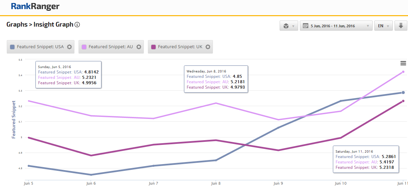Viewport: 408px width, 187px height.
Task: Click the calendar icon in date picker
Action: click(x=306, y=26)
